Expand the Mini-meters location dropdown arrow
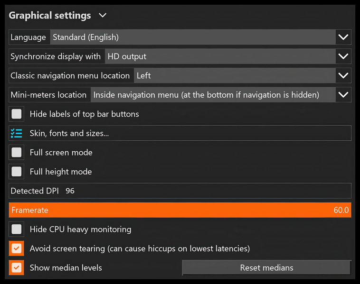The image size is (360, 284). point(343,95)
